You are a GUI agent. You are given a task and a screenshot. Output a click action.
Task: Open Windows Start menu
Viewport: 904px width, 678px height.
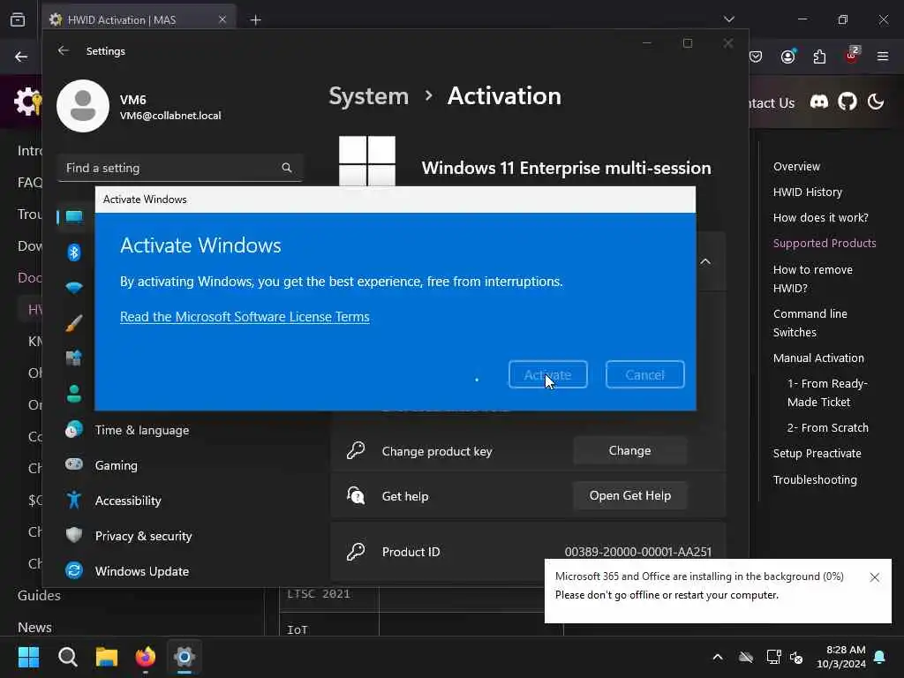[x=28, y=657]
